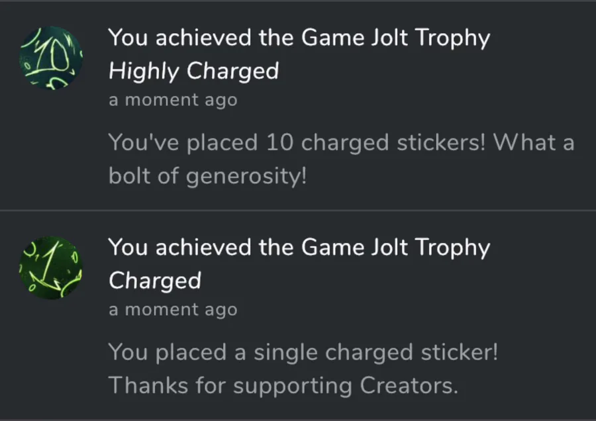The image size is (596, 421).
Task: Click the Charged trophy icon
Action: (x=51, y=267)
